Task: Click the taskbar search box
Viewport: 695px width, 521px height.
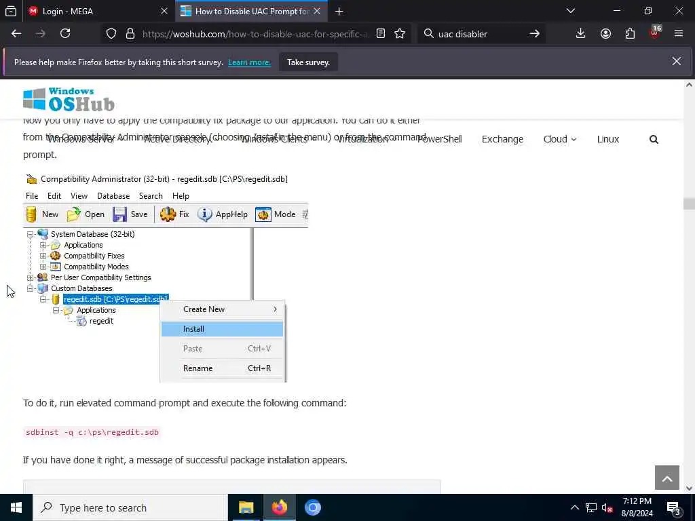Action: pos(130,507)
